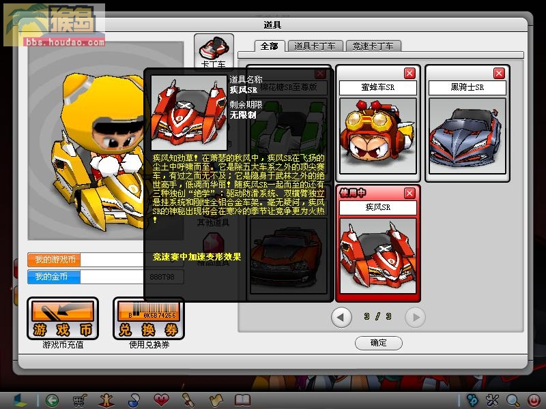Open the open book icon

[x=243, y=400]
